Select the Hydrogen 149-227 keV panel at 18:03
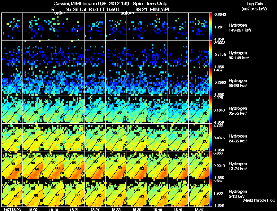The image size is (277, 211). point(12,27)
